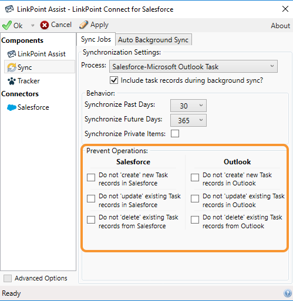Check Do not 'delete' existing Task records from Outlook

click(x=195, y=219)
